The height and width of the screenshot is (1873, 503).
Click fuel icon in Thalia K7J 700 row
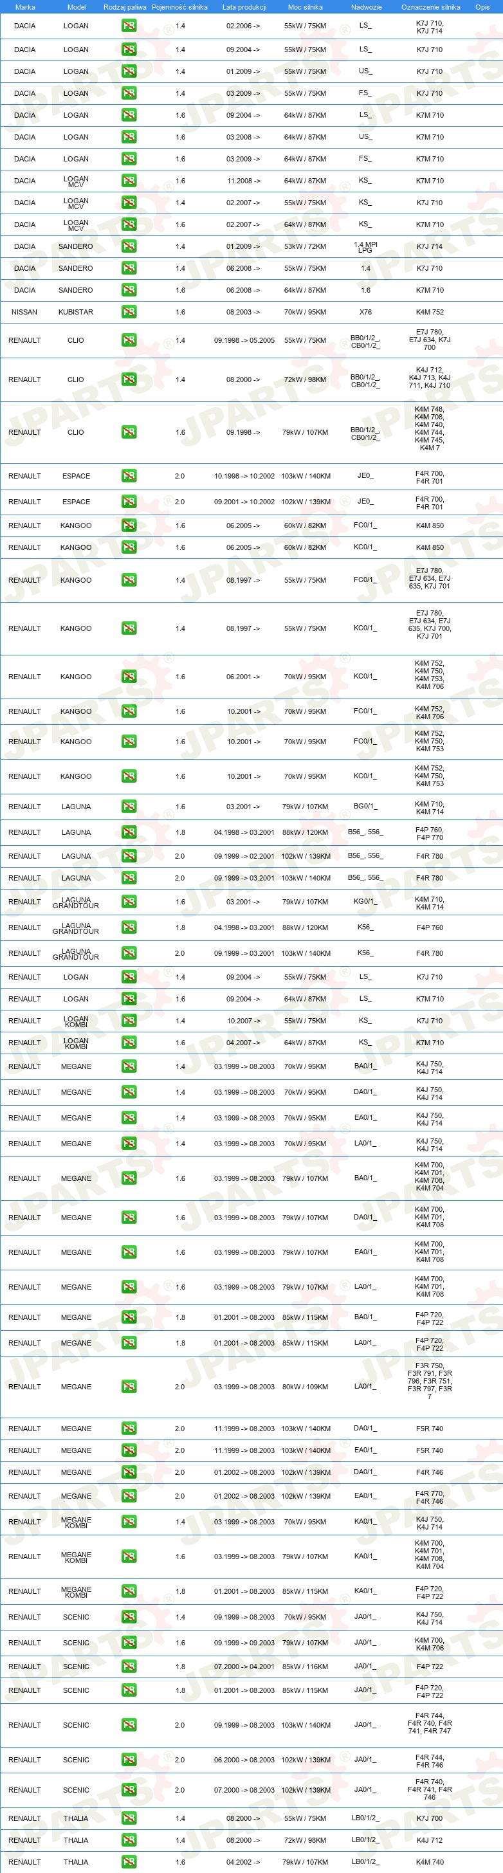(x=129, y=1818)
